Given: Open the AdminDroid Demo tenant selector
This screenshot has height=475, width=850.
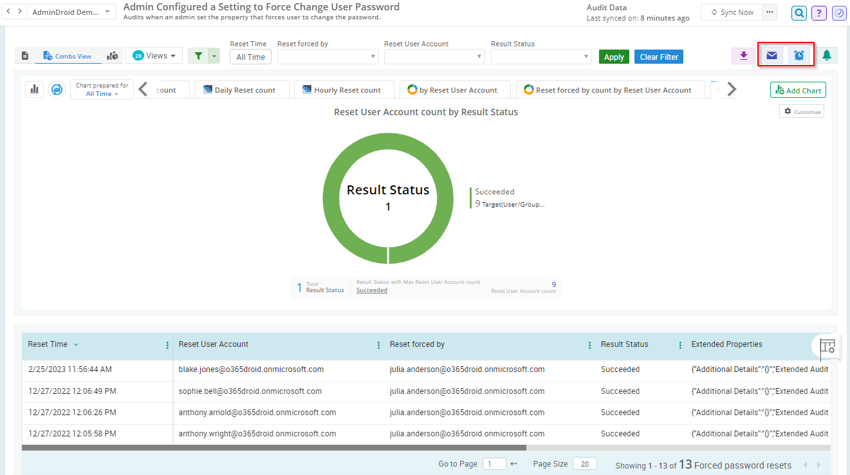Looking at the screenshot, I should click(71, 11).
